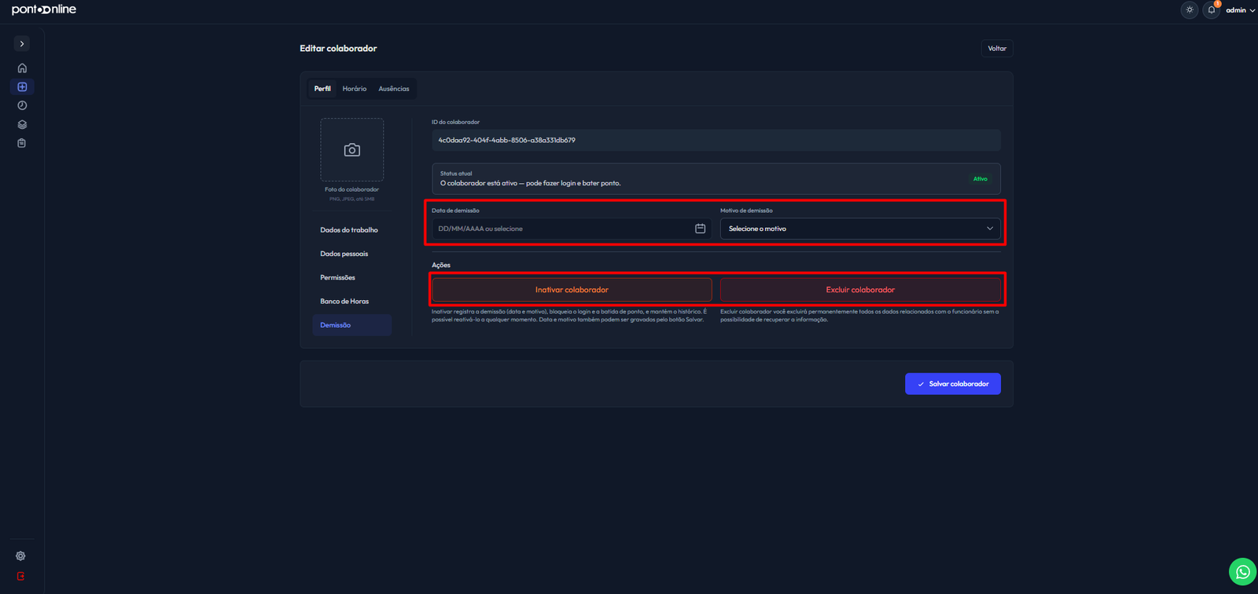1258x594 pixels.
Task: Toggle the light/dark theme sun icon
Action: coord(1190,10)
